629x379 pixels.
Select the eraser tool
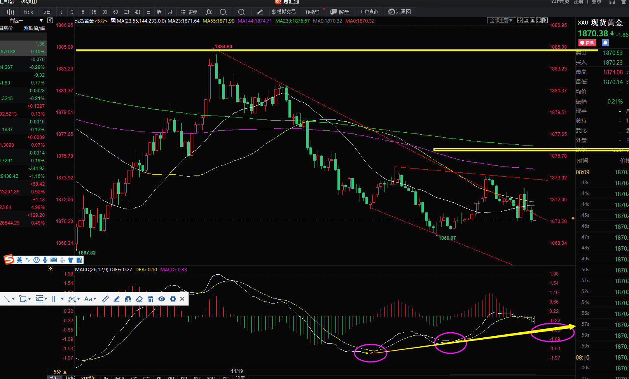coord(139,299)
